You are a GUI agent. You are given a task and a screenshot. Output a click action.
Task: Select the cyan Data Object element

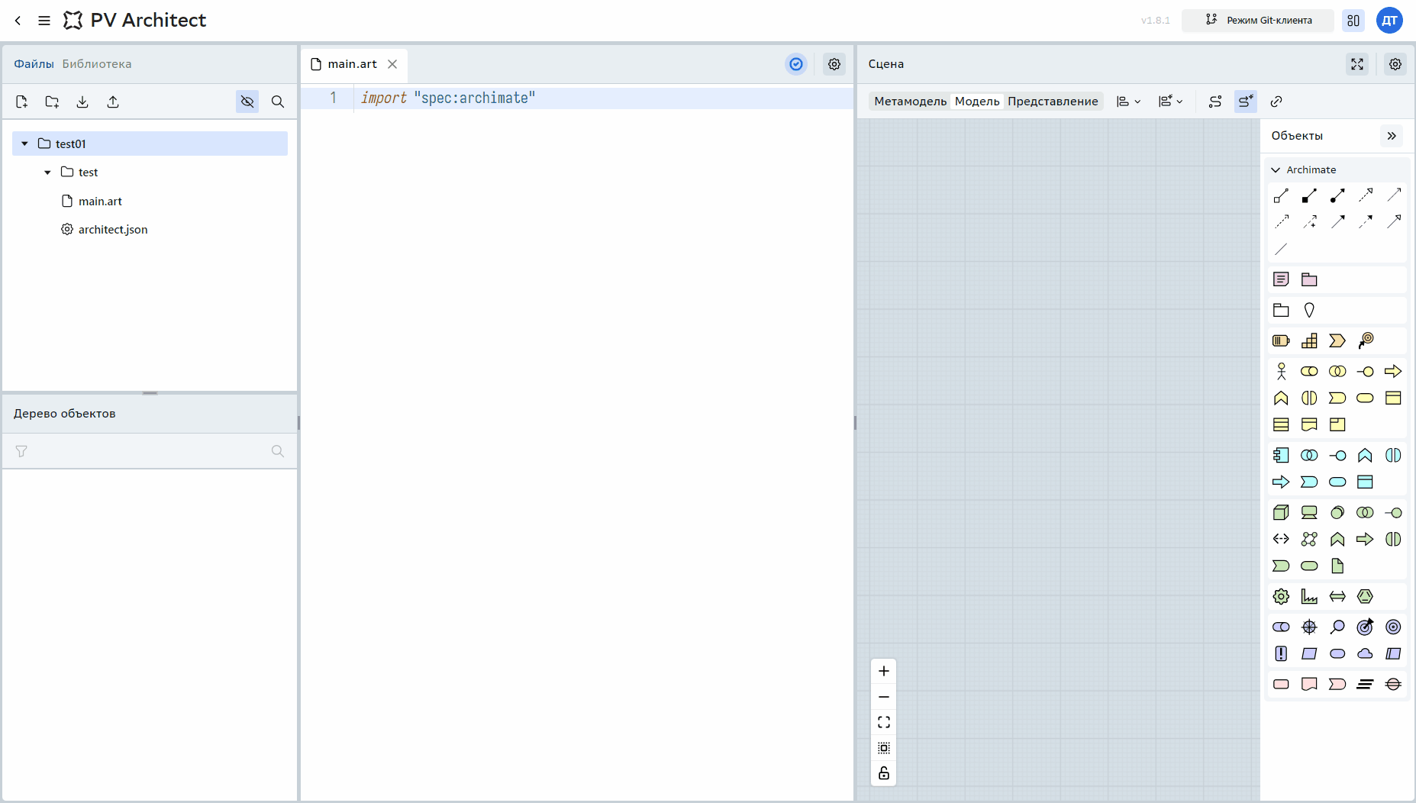tap(1366, 482)
